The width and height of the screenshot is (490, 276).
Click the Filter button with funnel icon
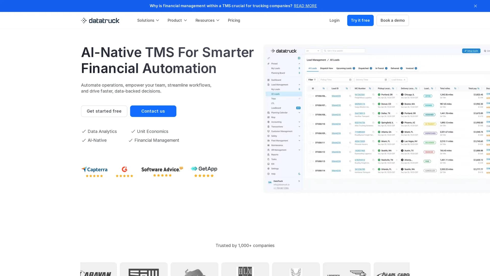point(312,80)
